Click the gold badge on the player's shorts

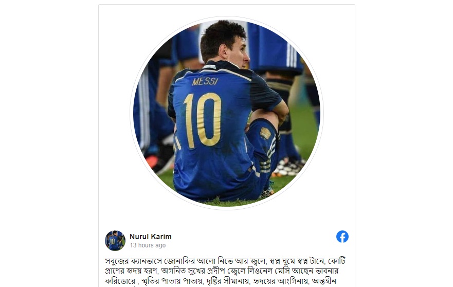coord(265,133)
